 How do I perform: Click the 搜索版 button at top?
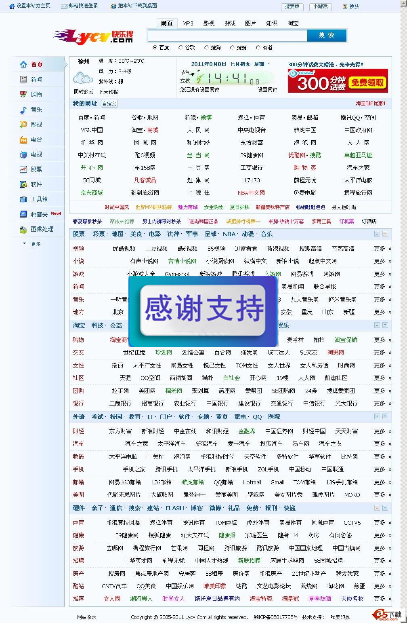tap(292, 6)
